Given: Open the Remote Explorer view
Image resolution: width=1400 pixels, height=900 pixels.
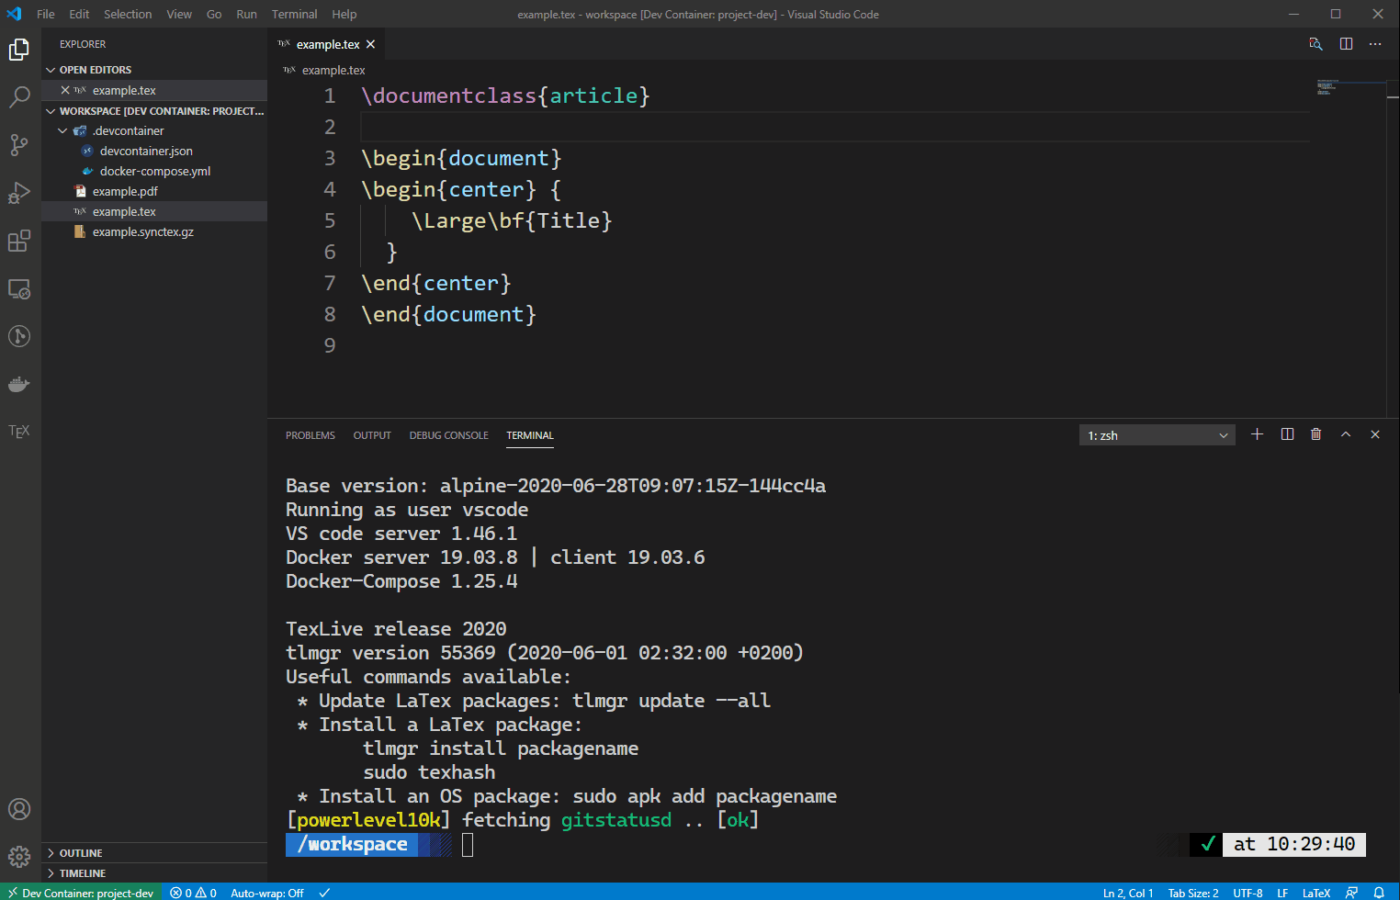Looking at the screenshot, I should [19, 289].
